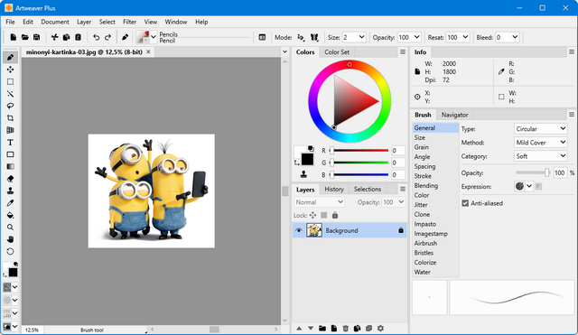This screenshot has height=335, width=578.
Task: Open the Layer menu
Action: coord(84,22)
